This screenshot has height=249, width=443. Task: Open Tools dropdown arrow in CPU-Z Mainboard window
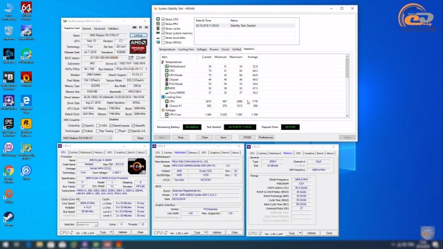(206, 232)
